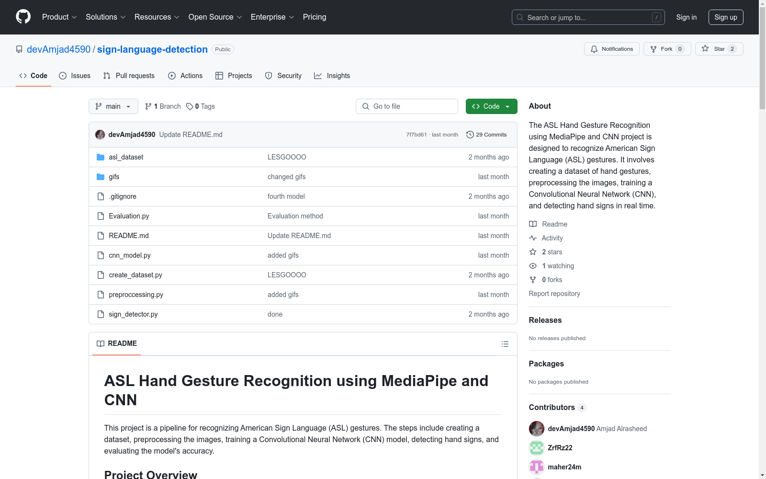The height and width of the screenshot is (479, 766).
Task: View the 0 forks list
Action: [x=546, y=280]
